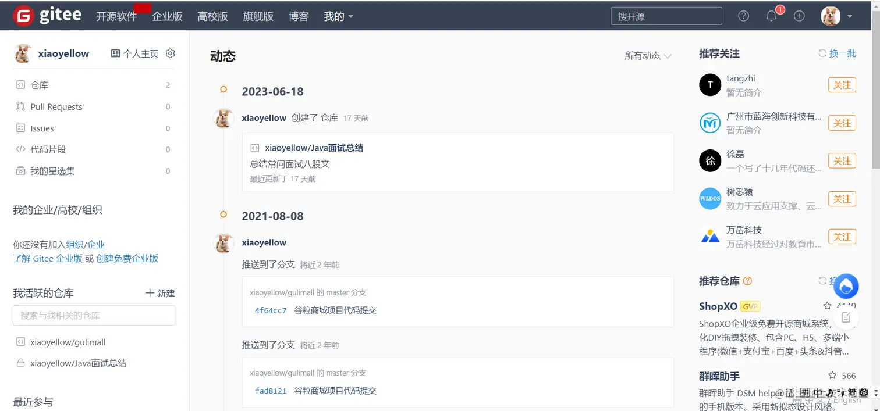
Task: Click the repo icon in Java面试总结 activity card
Action: tap(255, 148)
